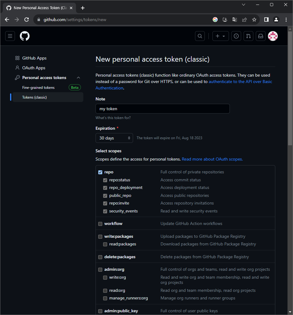Image resolution: width=293 pixels, height=315 pixels.
Task: Toggle the security_events checkbox
Action: pyautogui.click(x=105, y=211)
